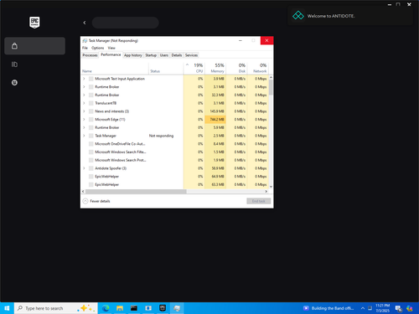Click the TranslucentTB process icon
419x314 pixels.
(91, 103)
